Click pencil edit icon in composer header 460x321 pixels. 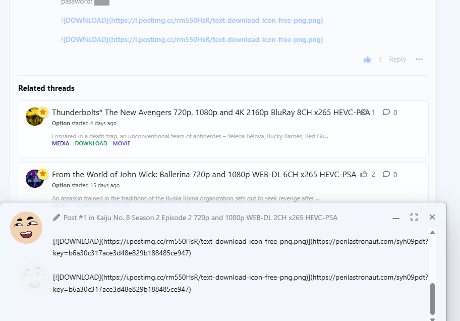[x=56, y=218]
